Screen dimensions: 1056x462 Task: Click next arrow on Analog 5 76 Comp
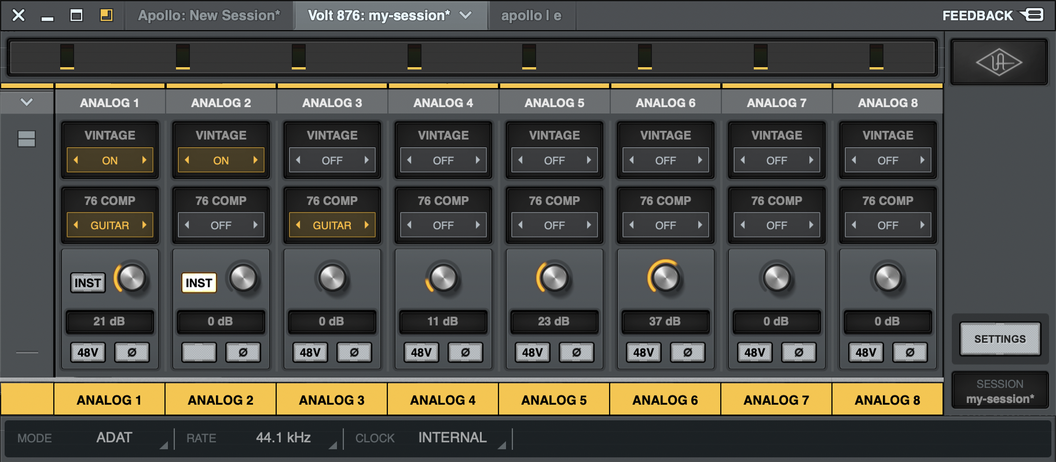pos(589,225)
